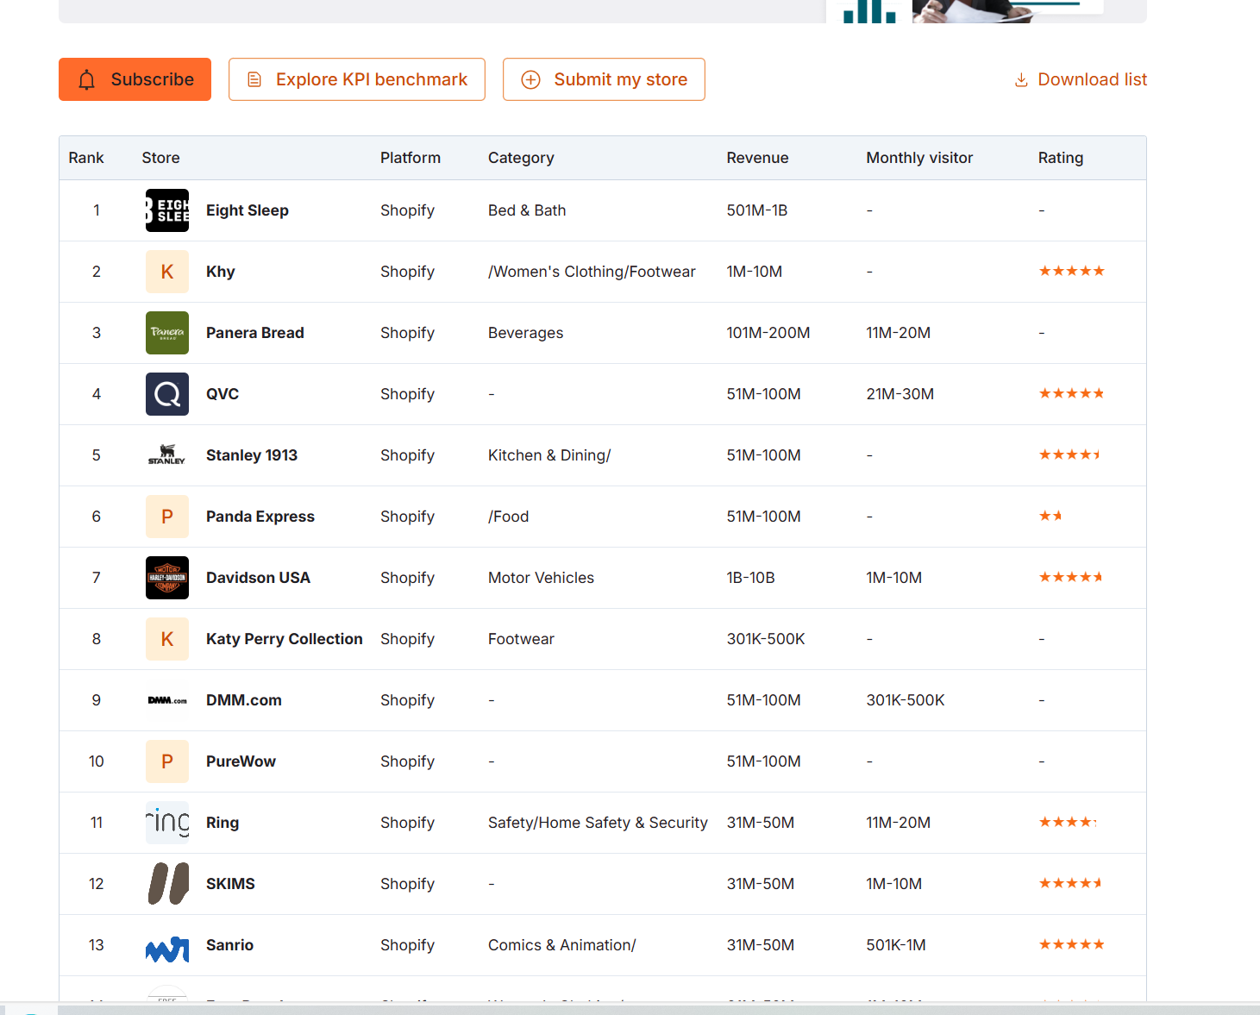Click the Monthly visitor column header
Viewport: 1260px width, 1015px height.
(x=919, y=158)
